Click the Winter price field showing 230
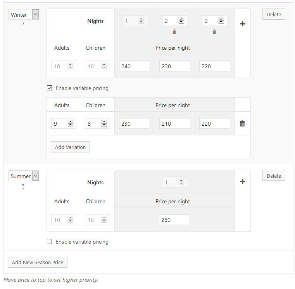The height and width of the screenshot is (289, 295). pyautogui.click(x=174, y=66)
